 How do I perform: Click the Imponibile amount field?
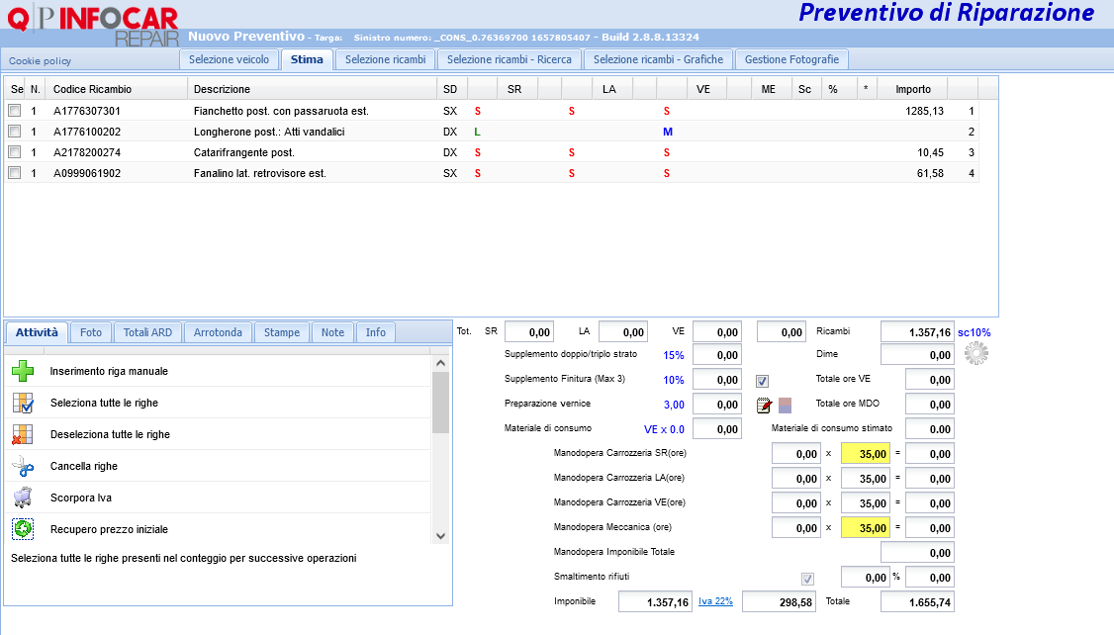pos(655,602)
